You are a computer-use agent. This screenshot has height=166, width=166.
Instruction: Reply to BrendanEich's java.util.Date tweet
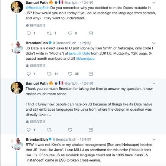(x=29, y=74)
